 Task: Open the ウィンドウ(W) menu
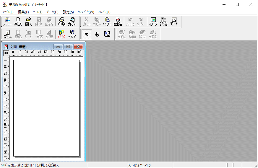86,12
